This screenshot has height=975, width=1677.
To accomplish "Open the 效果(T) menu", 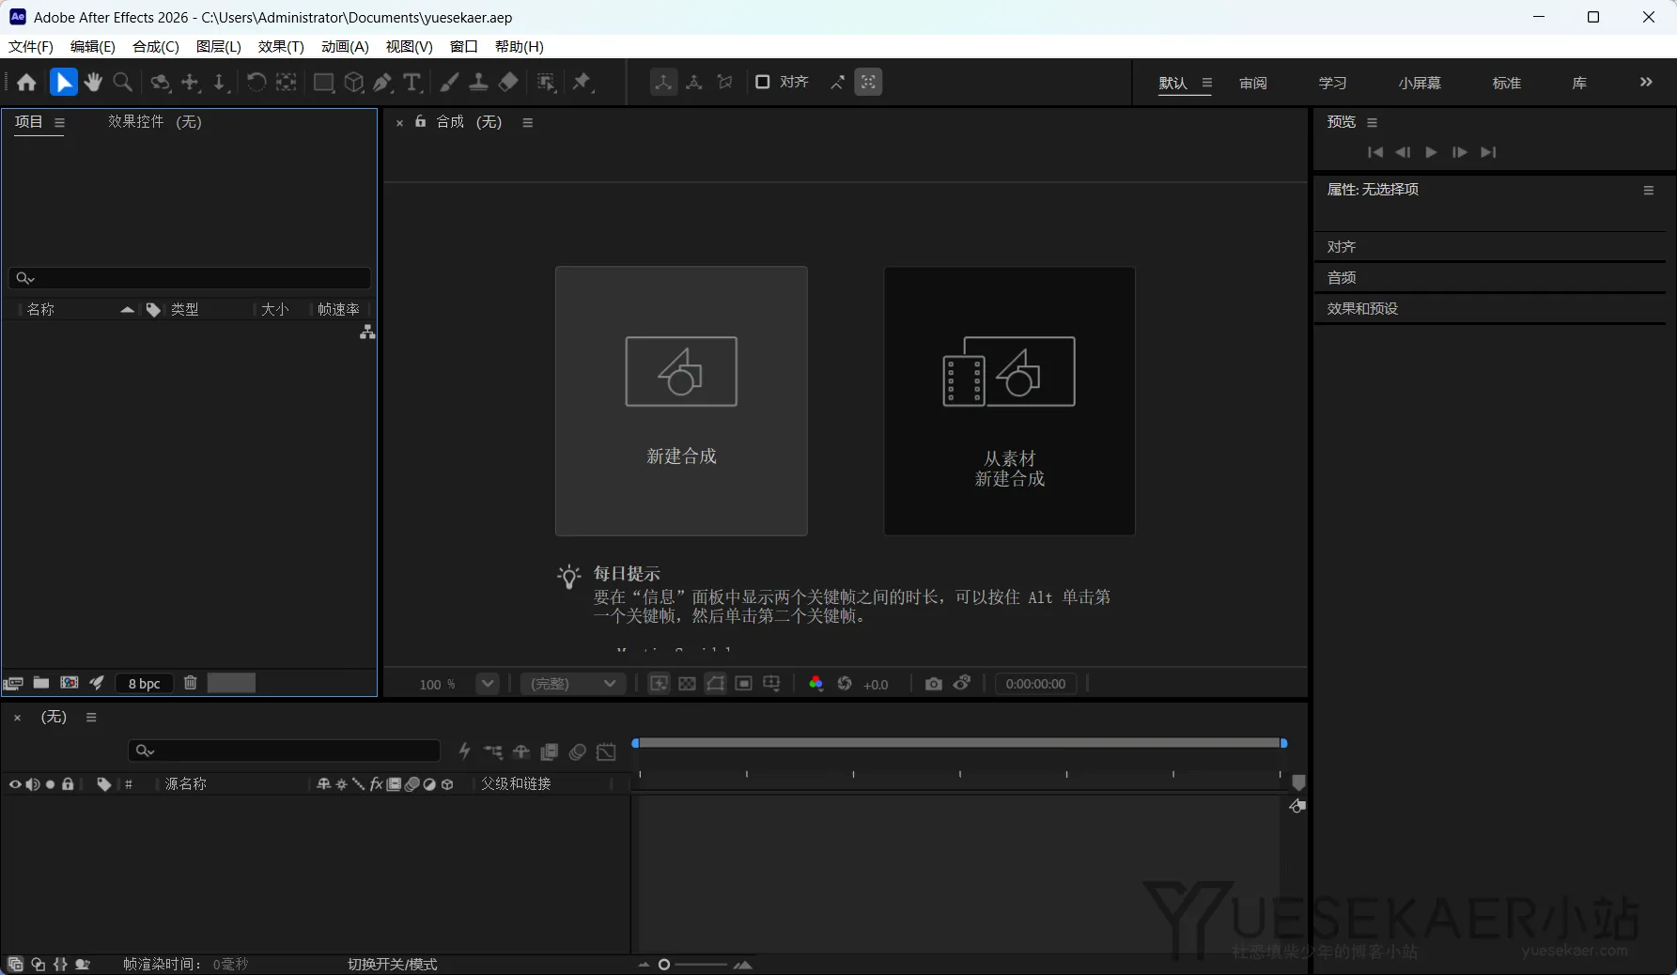I will 281,46.
